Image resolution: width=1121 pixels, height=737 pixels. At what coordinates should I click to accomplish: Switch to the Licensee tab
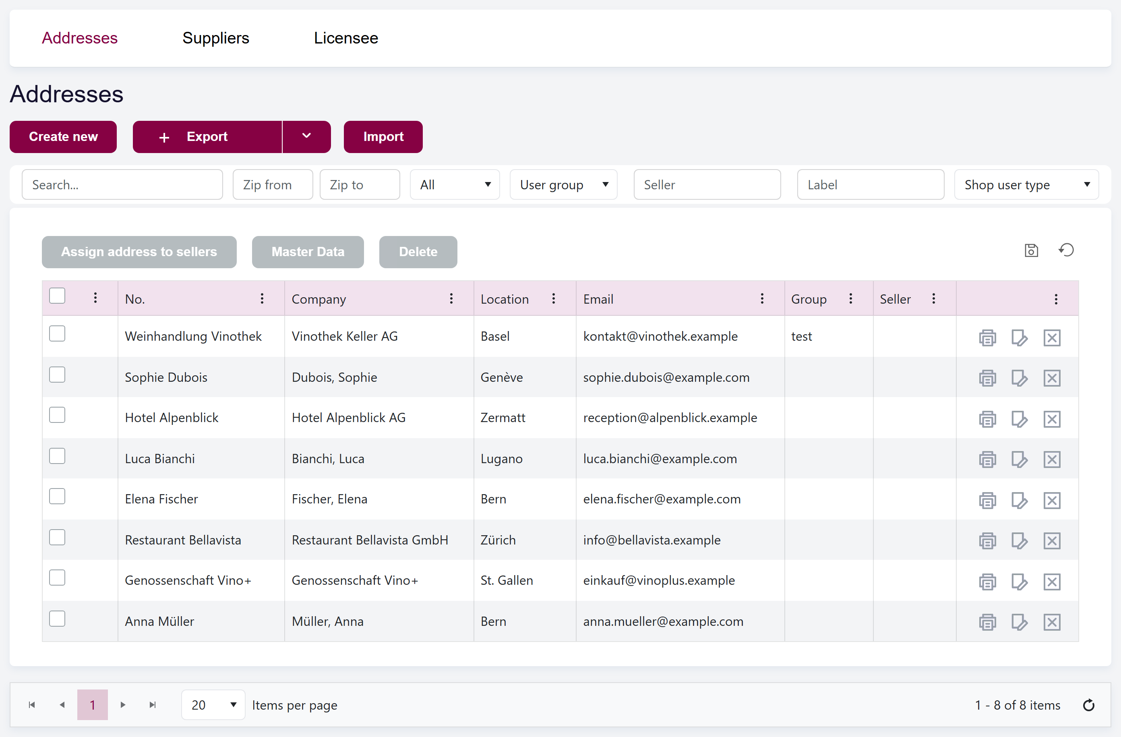(x=346, y=38)
